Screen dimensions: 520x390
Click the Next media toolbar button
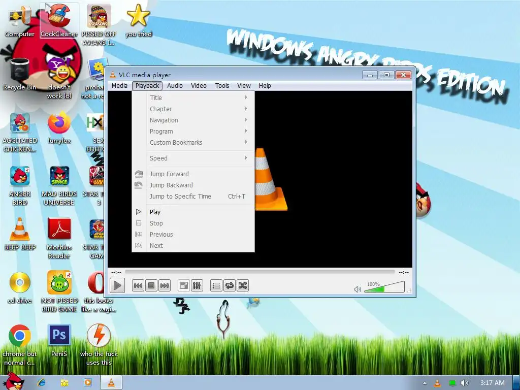[165, 285]
